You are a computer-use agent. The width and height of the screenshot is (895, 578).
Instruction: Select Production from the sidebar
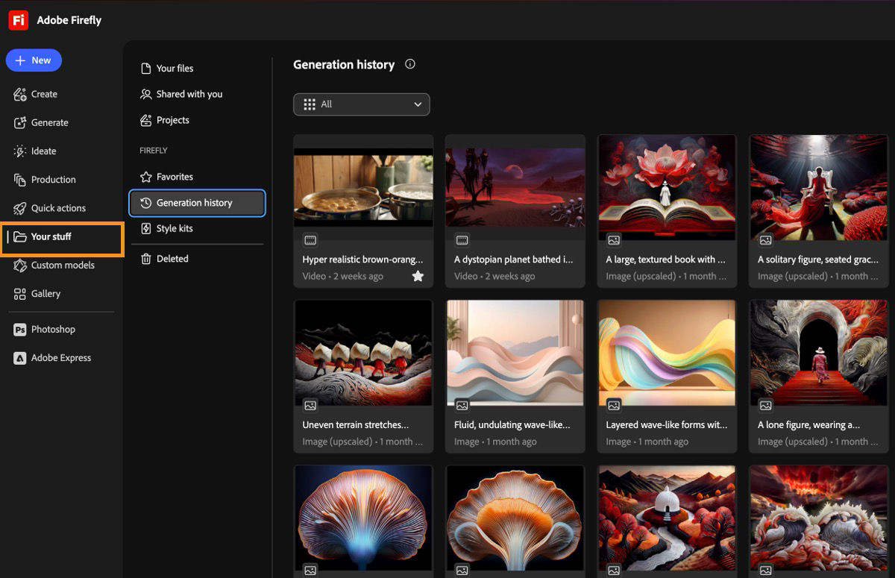coord(54,179)
